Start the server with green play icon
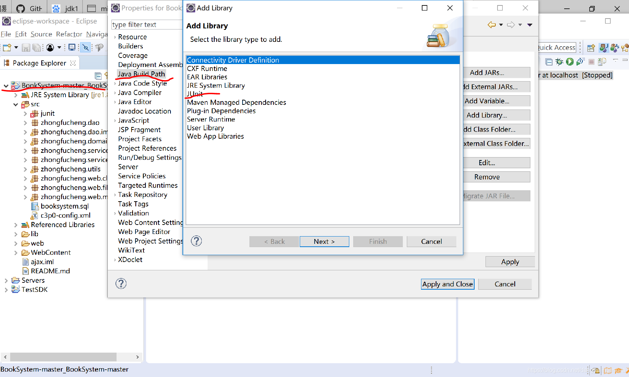Screen dimensions: 629x377 click(x=570, y=62)
